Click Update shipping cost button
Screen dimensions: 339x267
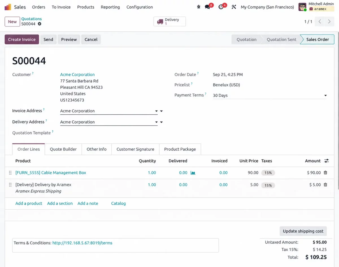point(303,231)
